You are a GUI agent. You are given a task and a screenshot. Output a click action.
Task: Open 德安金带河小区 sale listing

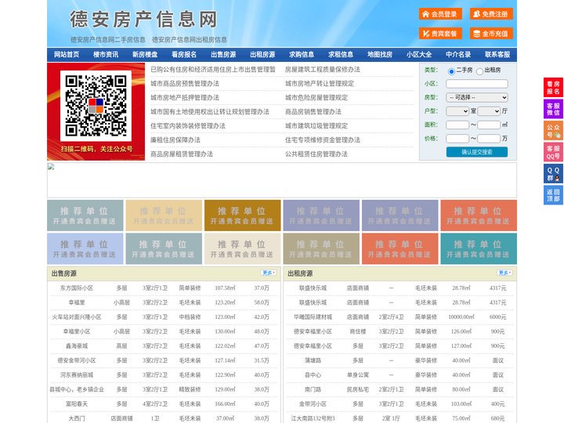coord(77,360)
